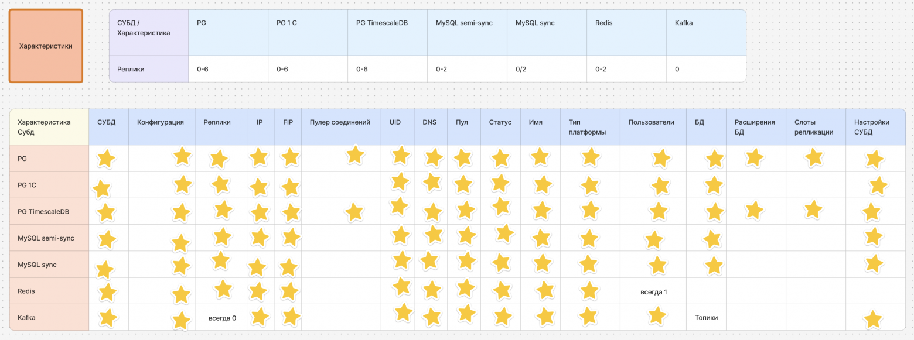Select the Настройки СУБД column header

(875, 127)
